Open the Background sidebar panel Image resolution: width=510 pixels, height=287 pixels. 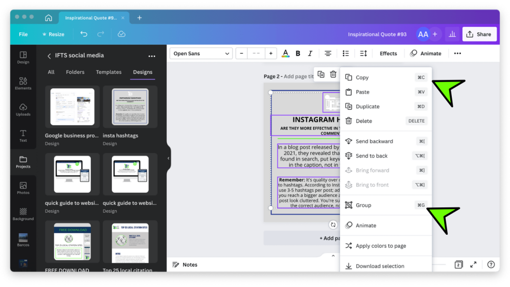[x=23, y=214]
